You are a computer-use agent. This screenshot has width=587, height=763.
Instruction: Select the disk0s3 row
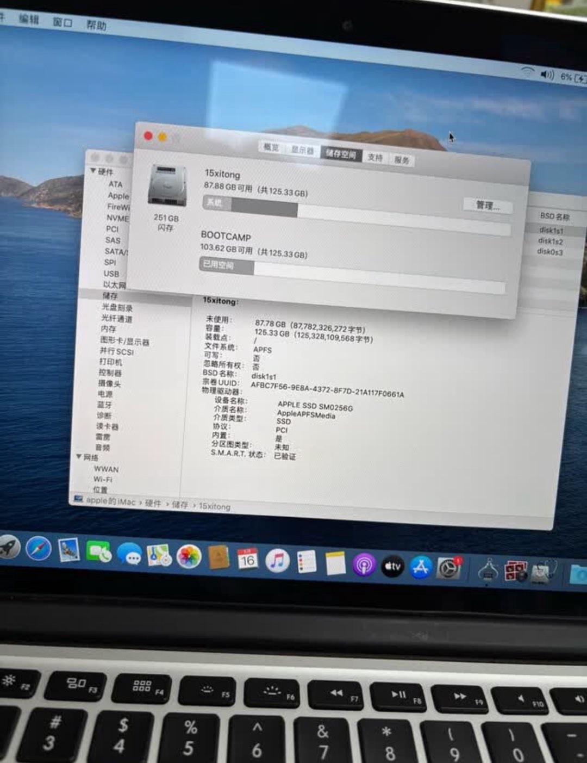point(549,252)
